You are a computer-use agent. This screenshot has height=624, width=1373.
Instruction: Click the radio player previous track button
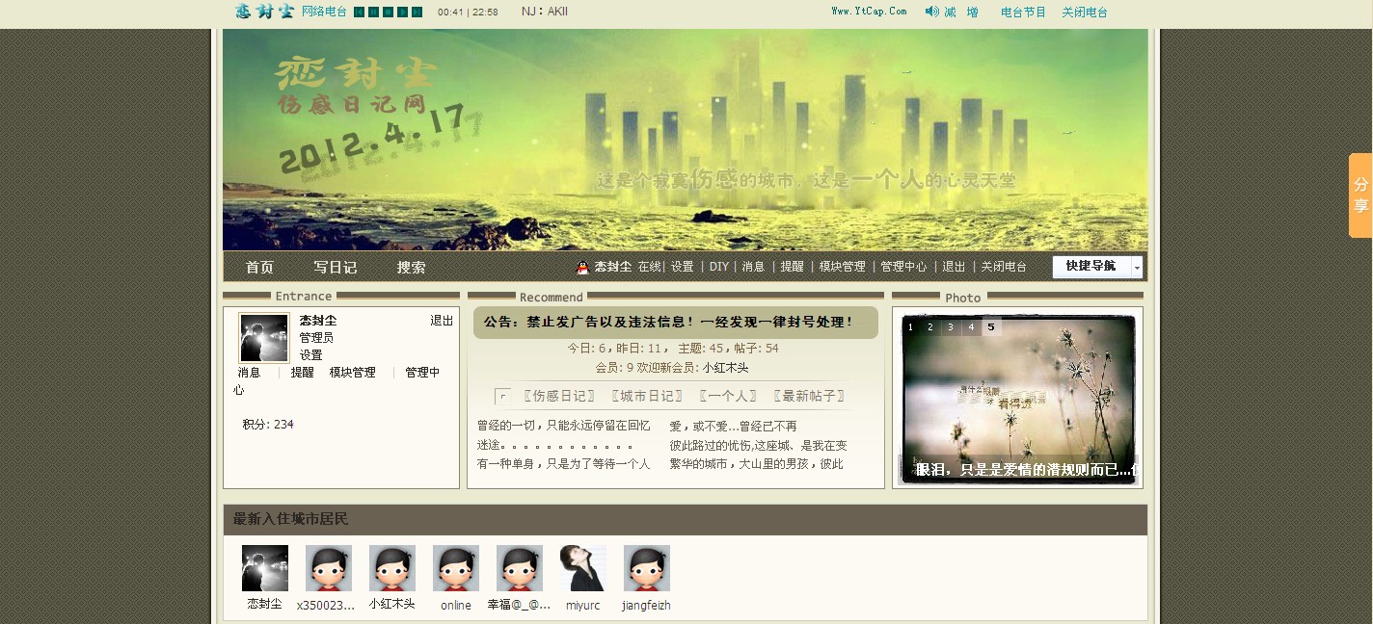(359, 12)
